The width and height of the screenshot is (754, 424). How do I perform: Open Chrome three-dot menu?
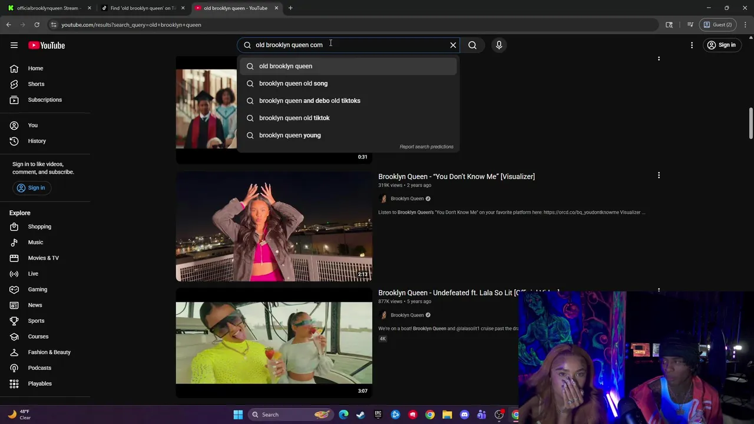pyautogui.click(x=745, y=25)
